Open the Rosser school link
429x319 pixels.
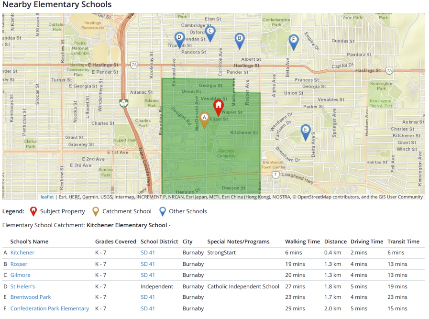19,264
